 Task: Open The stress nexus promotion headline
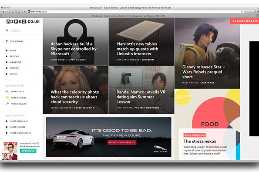coord(200,142)
